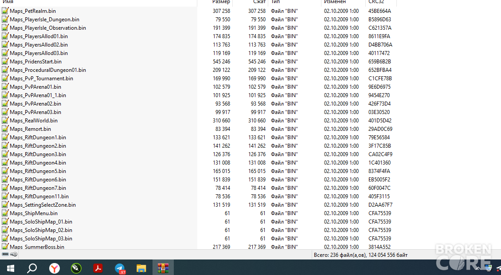Switch to WinRAR on the taskbar

pyautogui.click(x=163, y=268)
